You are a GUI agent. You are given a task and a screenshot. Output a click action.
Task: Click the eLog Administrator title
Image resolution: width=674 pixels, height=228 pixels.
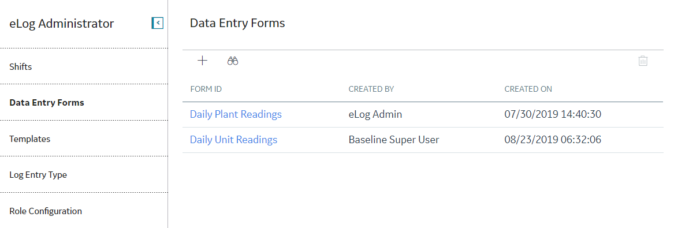61,24
